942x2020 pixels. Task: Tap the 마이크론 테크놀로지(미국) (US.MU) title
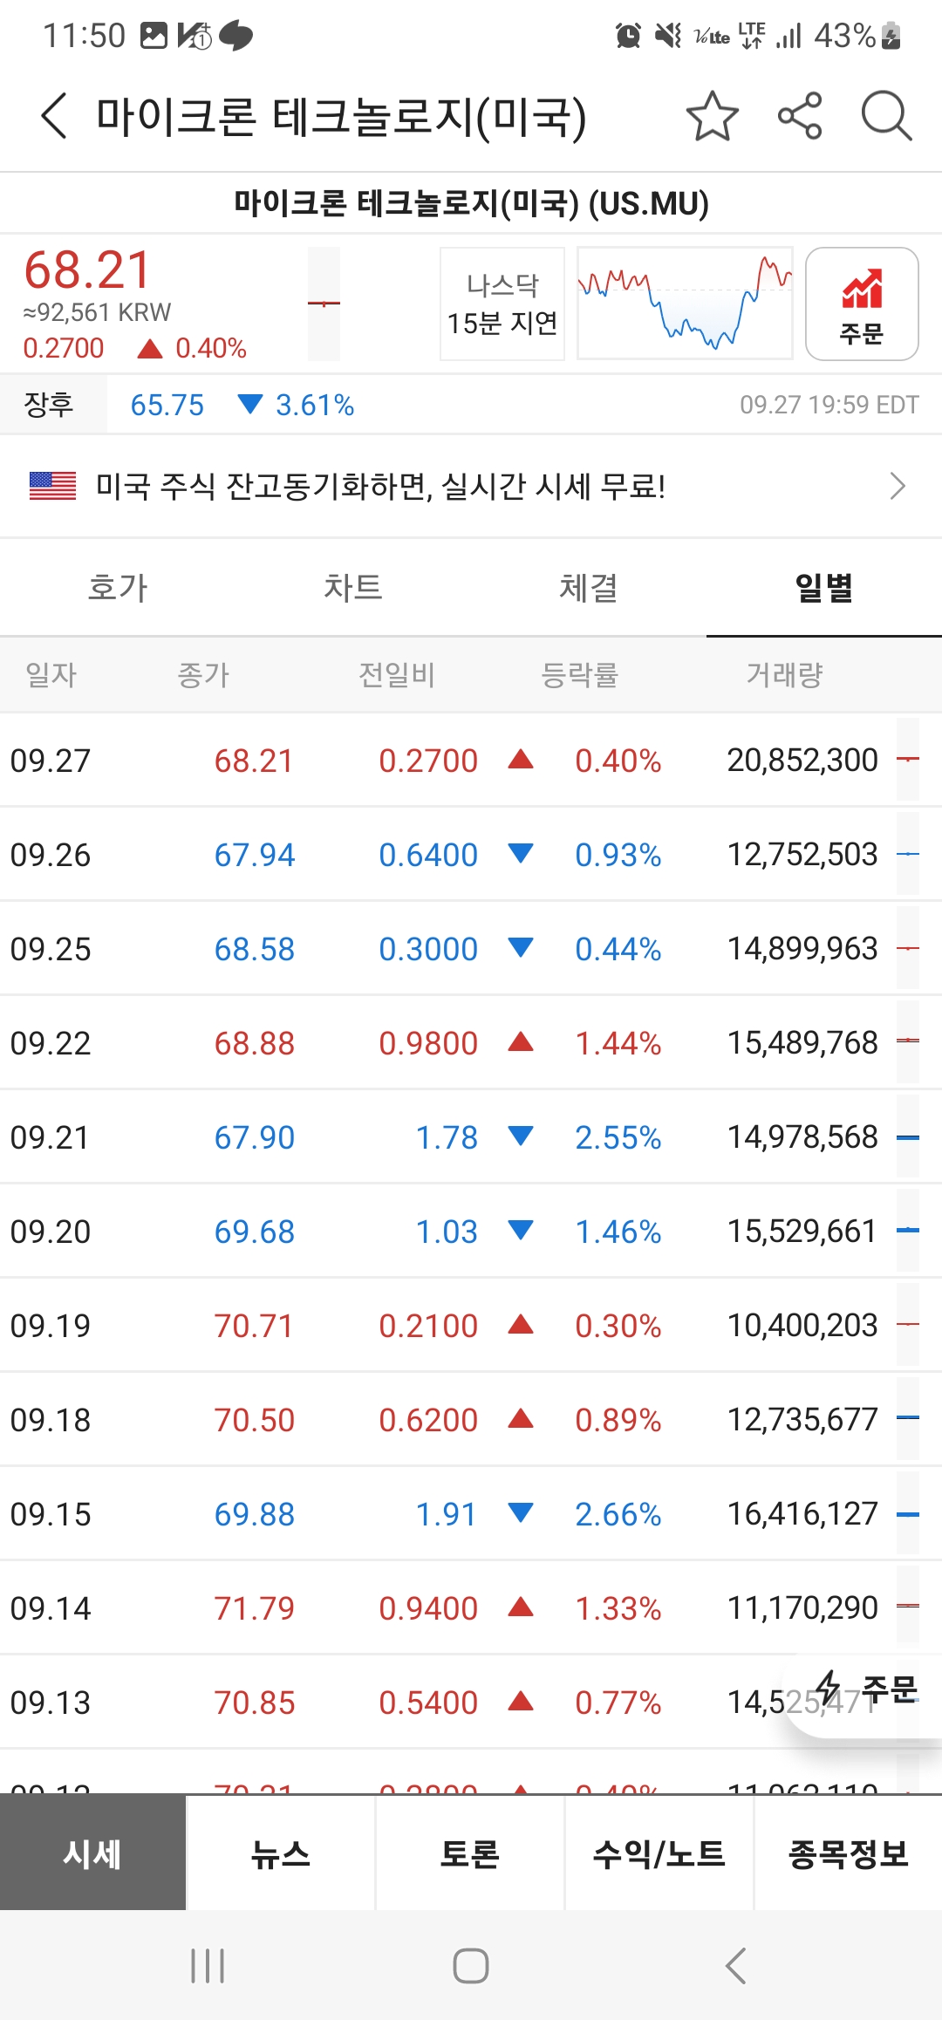pyautogui.click(x=471, y=203)
